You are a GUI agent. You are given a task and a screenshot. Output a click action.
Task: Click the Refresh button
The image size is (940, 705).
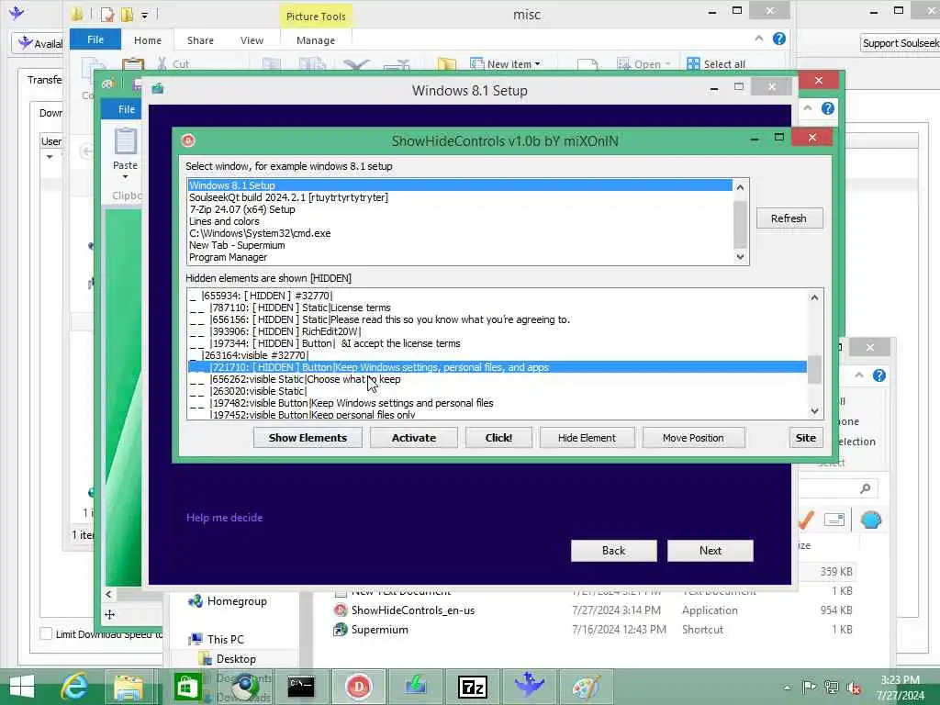pyautogui.click(x=789, y=218)
